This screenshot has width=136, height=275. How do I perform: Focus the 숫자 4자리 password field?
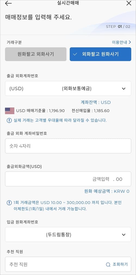point(68,146)
